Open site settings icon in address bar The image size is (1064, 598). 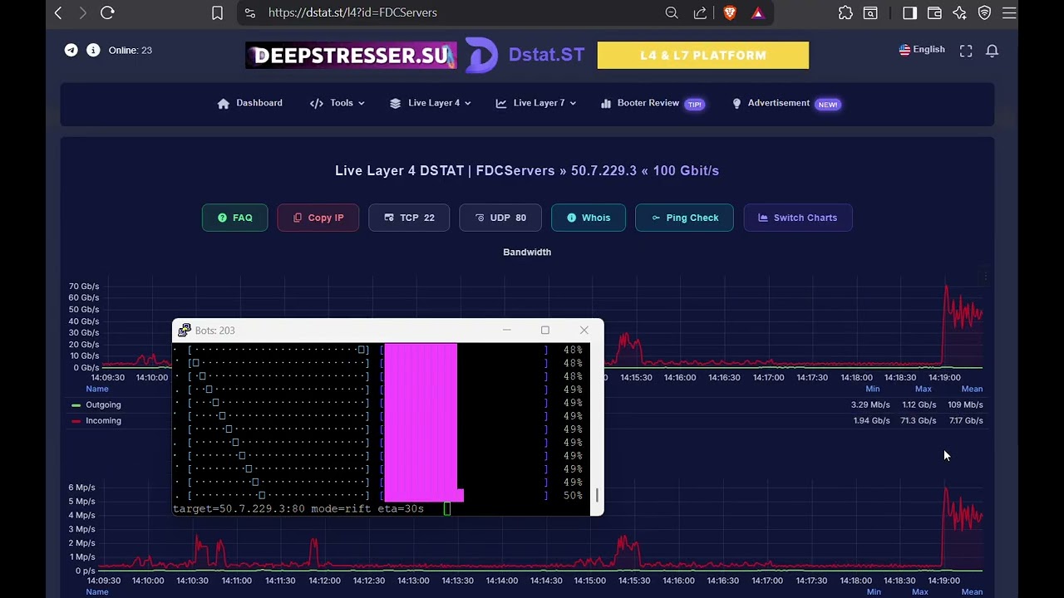coord(250,12)
